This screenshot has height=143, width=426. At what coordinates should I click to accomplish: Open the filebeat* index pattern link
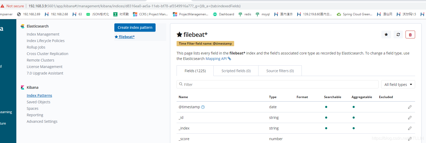127,37
